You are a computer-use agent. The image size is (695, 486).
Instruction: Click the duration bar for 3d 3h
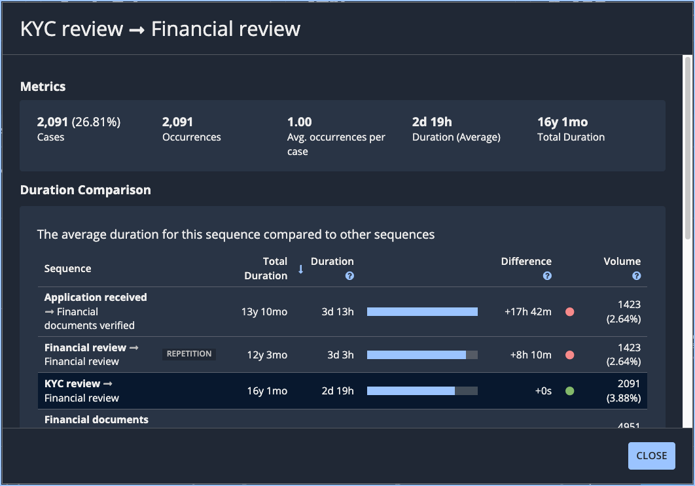(x=422, y=355)
